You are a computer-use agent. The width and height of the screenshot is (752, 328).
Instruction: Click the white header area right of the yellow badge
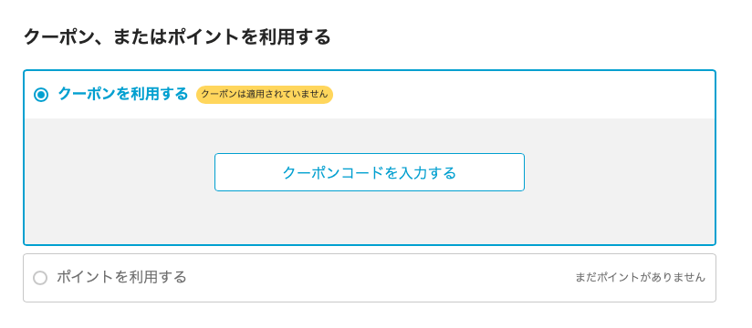tap(523, 95)
